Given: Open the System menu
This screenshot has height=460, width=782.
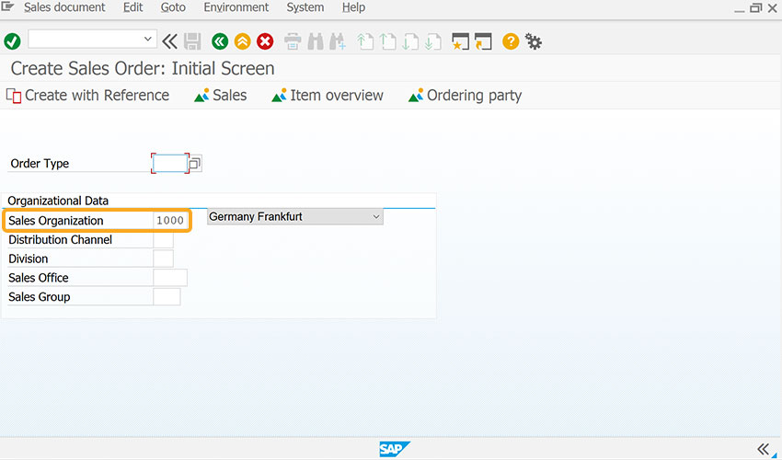Looking at the screenshot, I should coord(305,7).
